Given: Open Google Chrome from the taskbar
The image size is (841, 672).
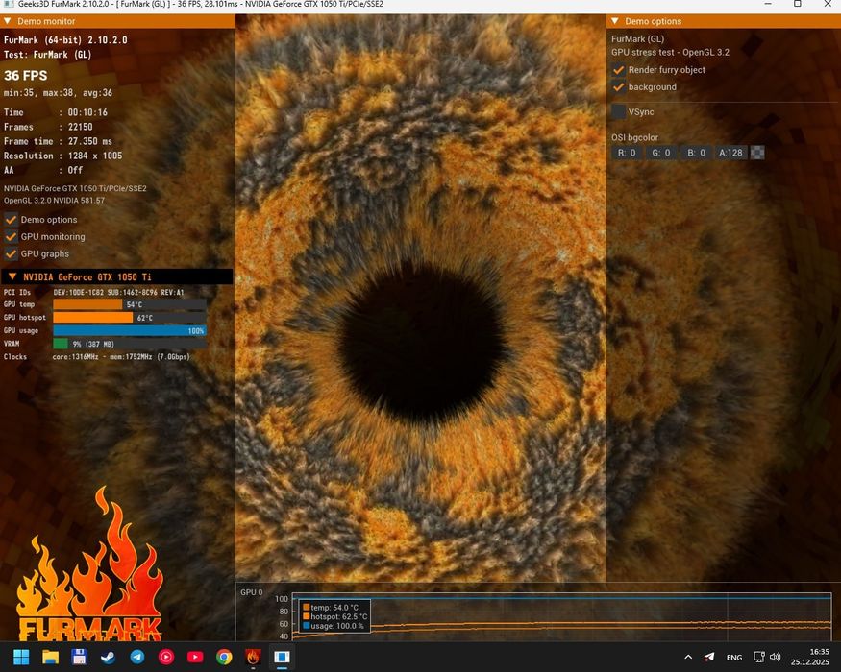Looking at the screenshot, I should (224, 657).
